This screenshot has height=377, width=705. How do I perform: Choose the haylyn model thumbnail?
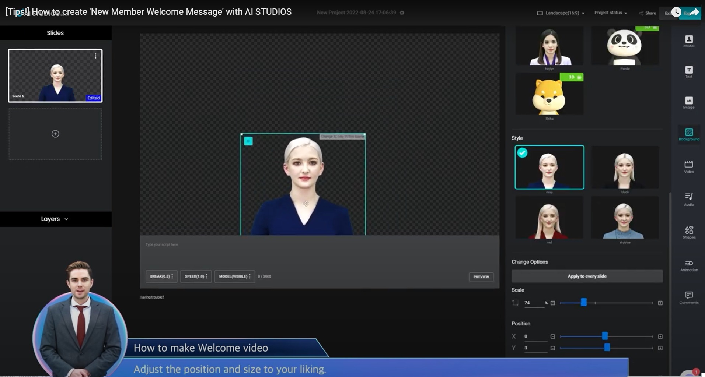pyautogui.click(x=549, y=46)
